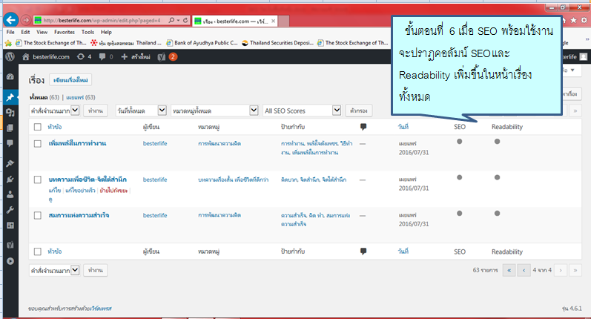Open the Plugins icon in sidebar
The image size is (591, 319).
(x=10, y=179)
